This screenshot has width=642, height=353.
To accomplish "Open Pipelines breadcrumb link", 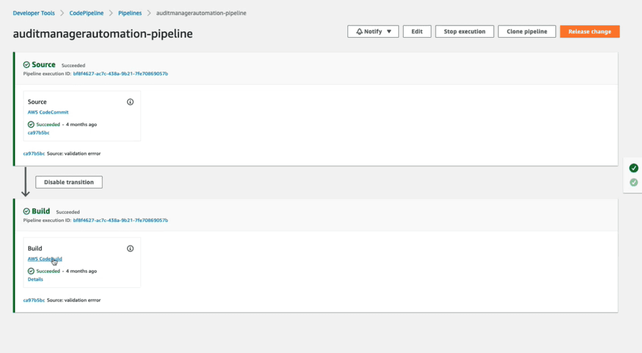I will [130, 13].
